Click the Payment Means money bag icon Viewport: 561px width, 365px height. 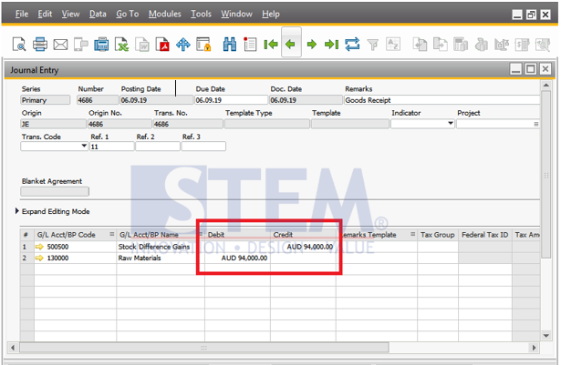482,45
